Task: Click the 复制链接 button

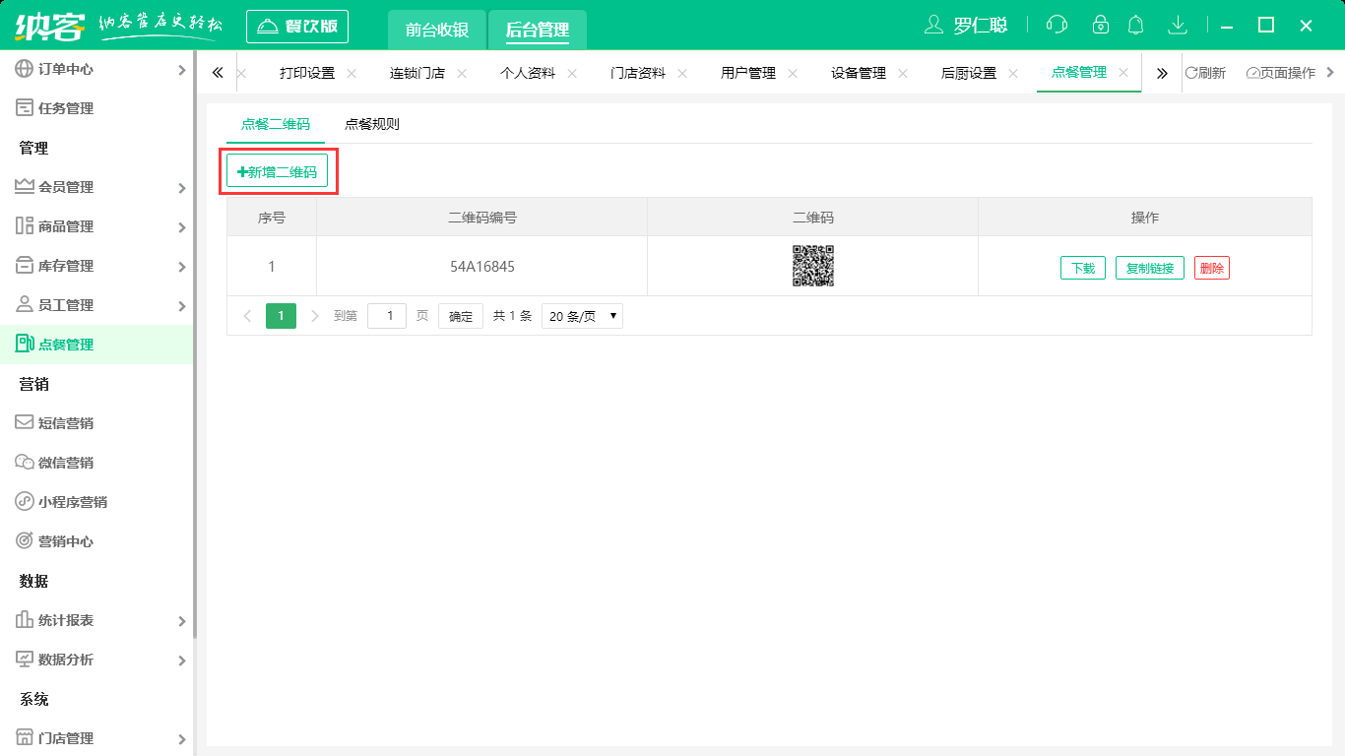Action: click(1149, 268)
